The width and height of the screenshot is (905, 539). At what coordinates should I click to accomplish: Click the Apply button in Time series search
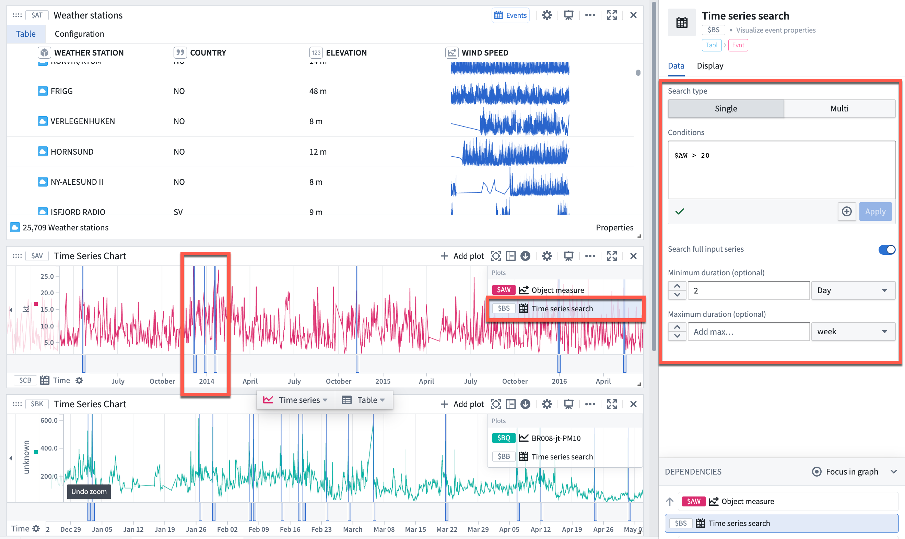click(x=875, y=211)
